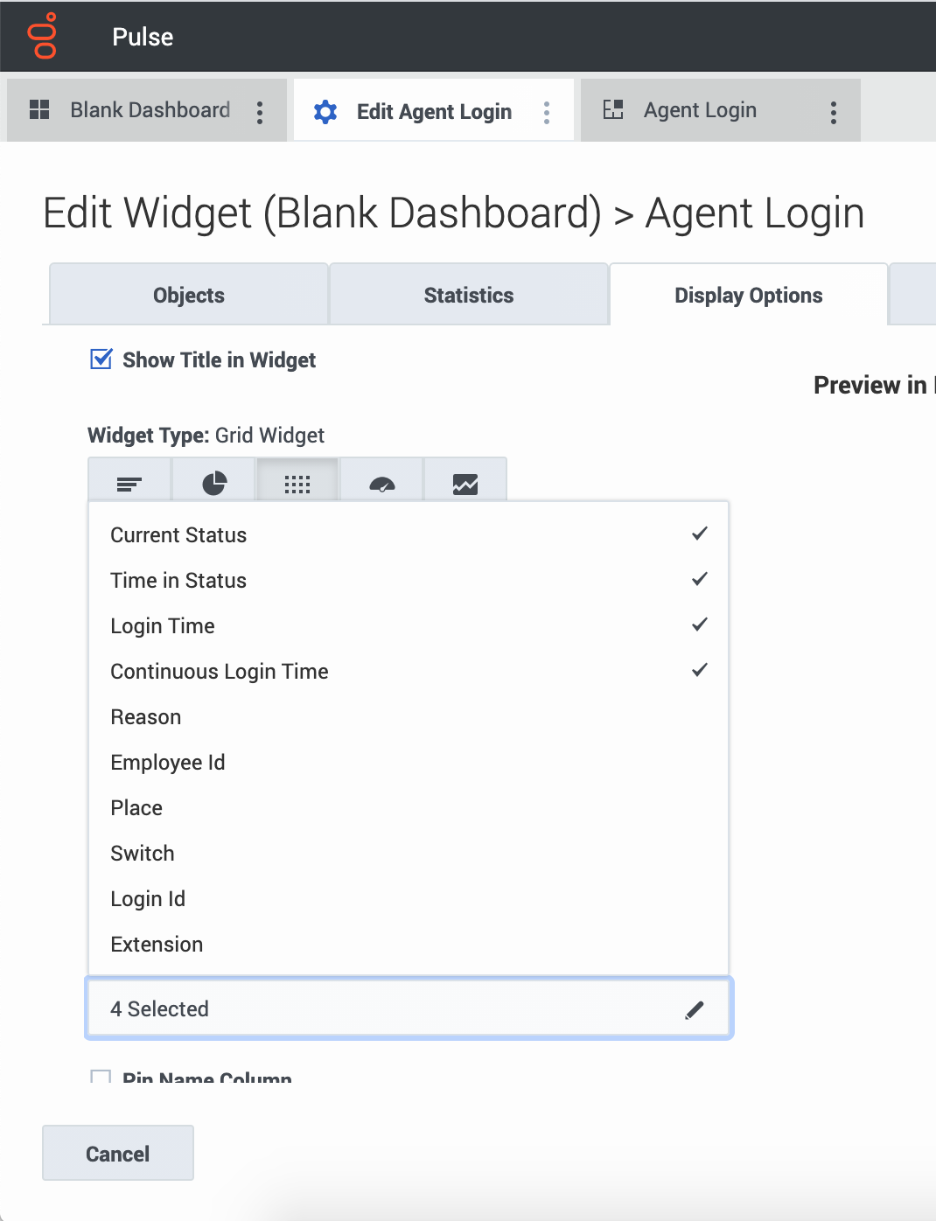Open Agent Login tab's three-dot menu
Image resolution: width=936 pixels, height=1221 pixels.
tap(834, 112)
